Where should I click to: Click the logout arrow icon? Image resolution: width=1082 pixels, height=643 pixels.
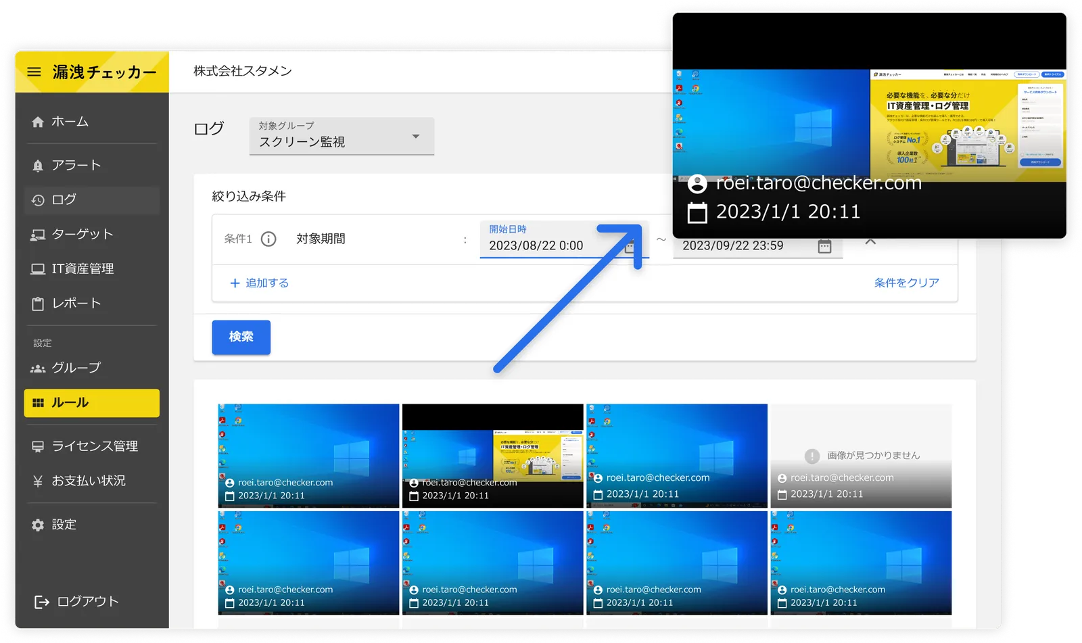pos(42,602)
